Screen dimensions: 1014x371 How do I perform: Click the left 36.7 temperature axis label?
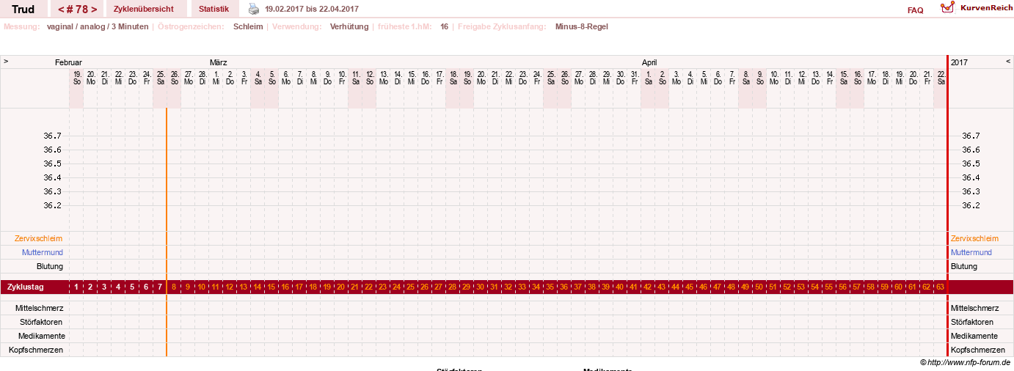point(52,136)
